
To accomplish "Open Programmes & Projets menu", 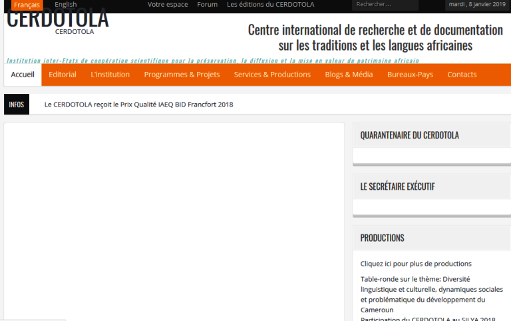I will click(182, 75).
